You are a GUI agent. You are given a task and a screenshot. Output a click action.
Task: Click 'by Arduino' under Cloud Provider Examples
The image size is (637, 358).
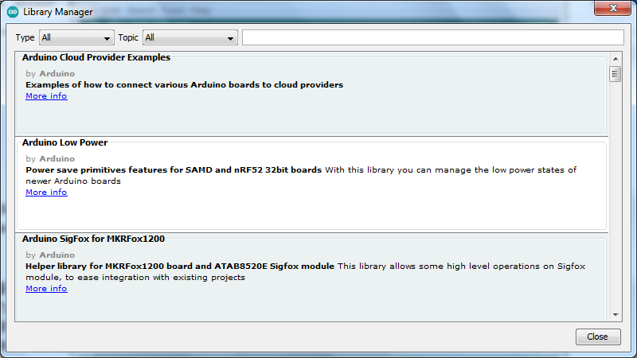tap(50, 73)
